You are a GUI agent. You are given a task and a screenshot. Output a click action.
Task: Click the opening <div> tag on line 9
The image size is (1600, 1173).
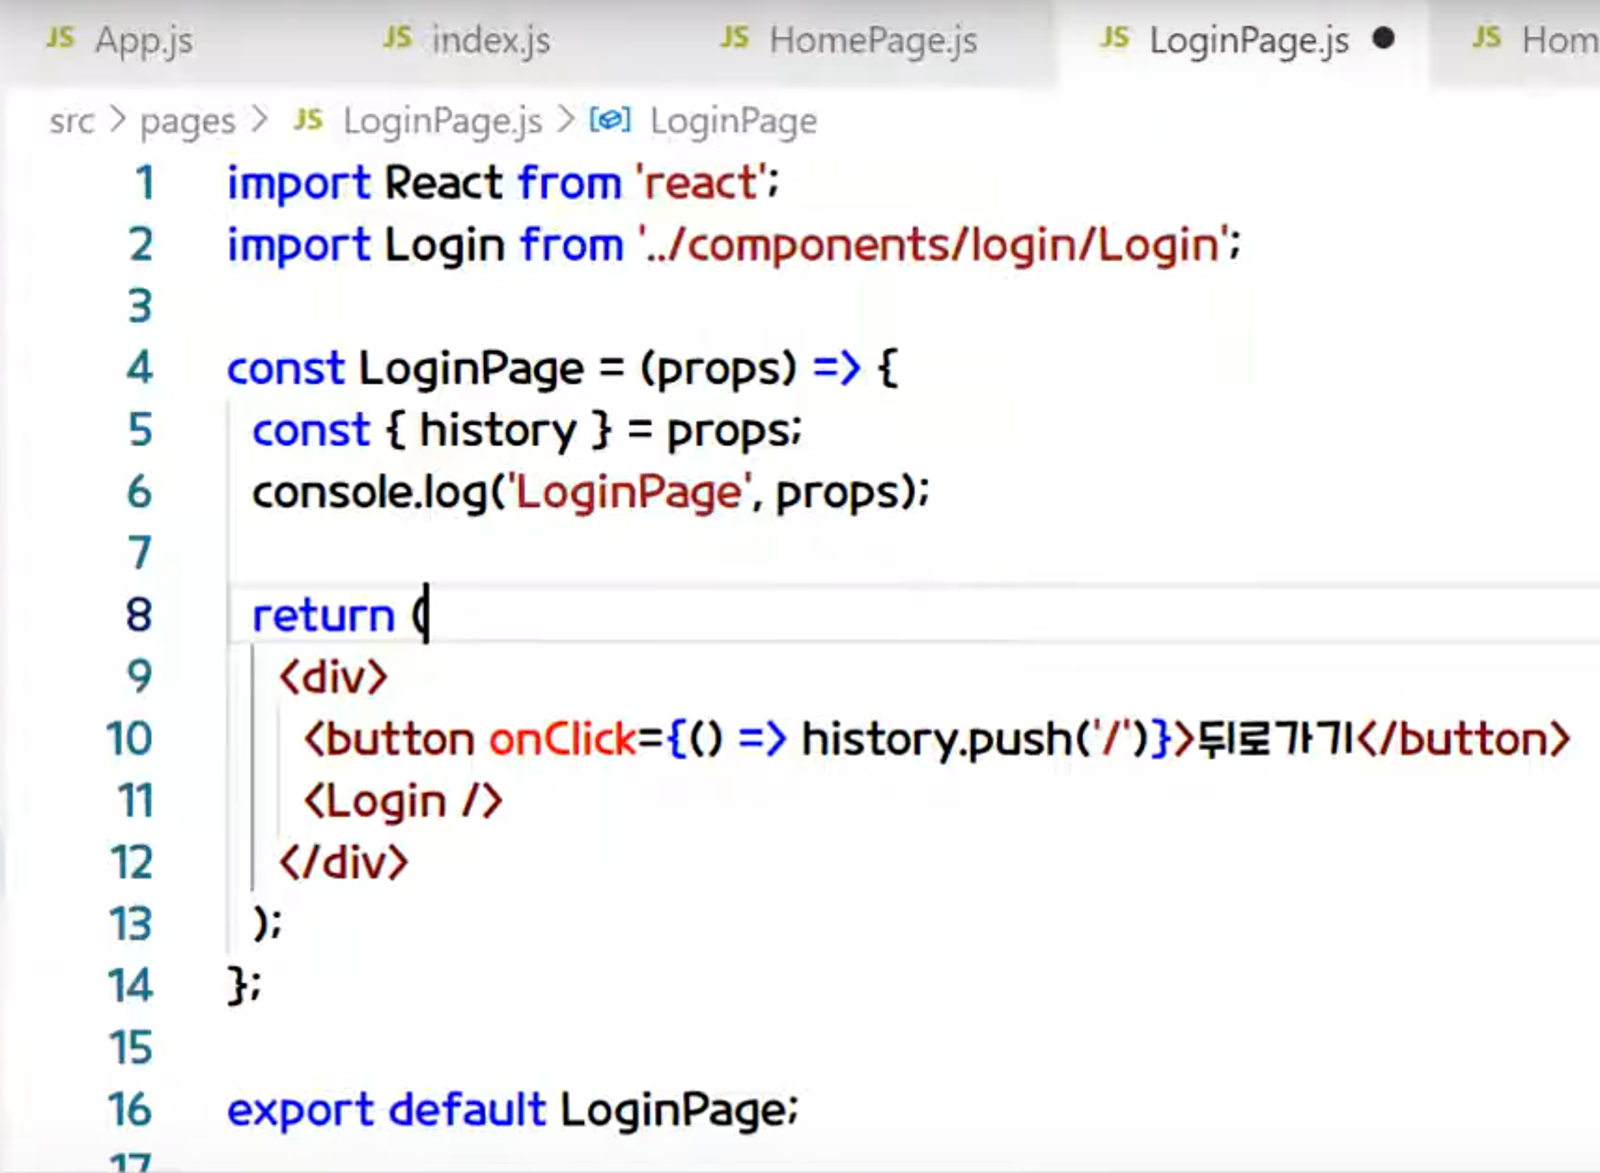point(334,676)
